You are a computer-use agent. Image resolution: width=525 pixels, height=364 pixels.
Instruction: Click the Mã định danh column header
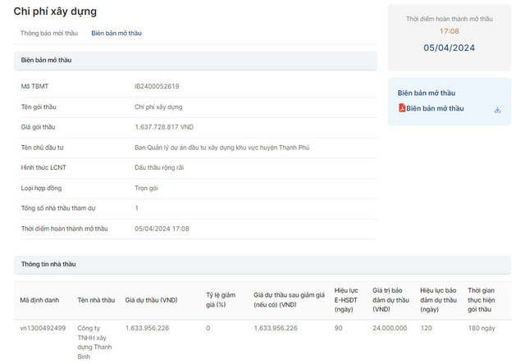39,300
